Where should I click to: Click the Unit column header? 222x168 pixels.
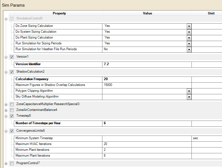tap(207, 13)
